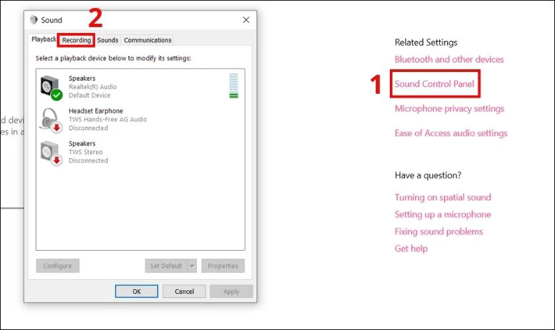This screenshot has height=330, width=555.
Task: Confirm with the OK button
Action: click(x=137, y=292)
